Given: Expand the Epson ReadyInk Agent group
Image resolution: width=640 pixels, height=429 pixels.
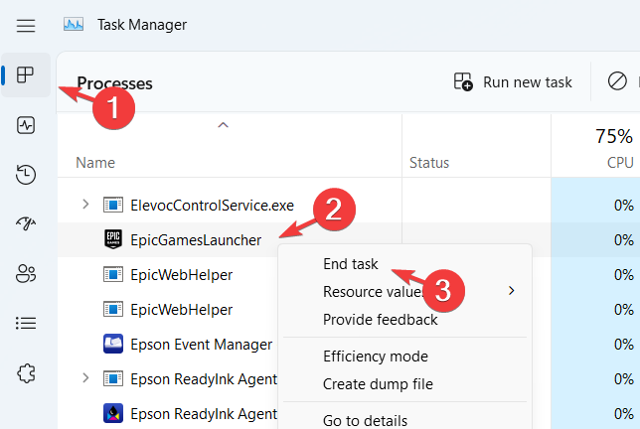Looking at the screenshot, I should [85, 378].
